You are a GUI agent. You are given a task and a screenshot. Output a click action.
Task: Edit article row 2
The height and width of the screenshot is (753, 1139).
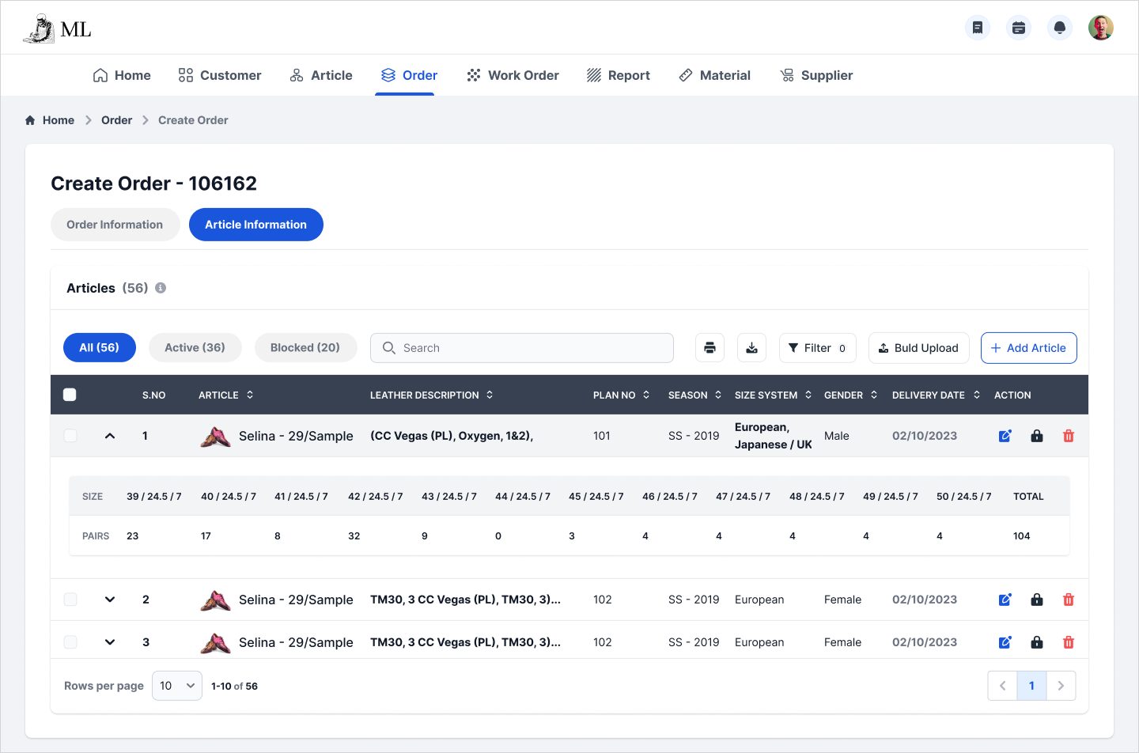click(x=1005, y=600)
